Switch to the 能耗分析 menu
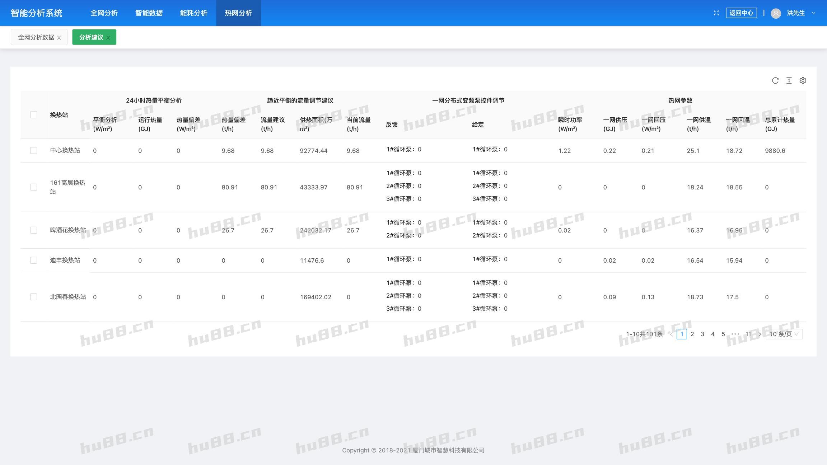 (x=193, y=13)
